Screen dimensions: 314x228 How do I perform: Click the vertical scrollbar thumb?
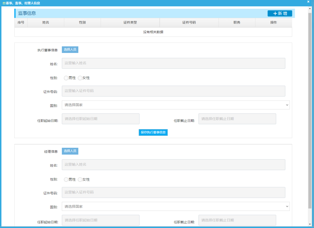310,111
